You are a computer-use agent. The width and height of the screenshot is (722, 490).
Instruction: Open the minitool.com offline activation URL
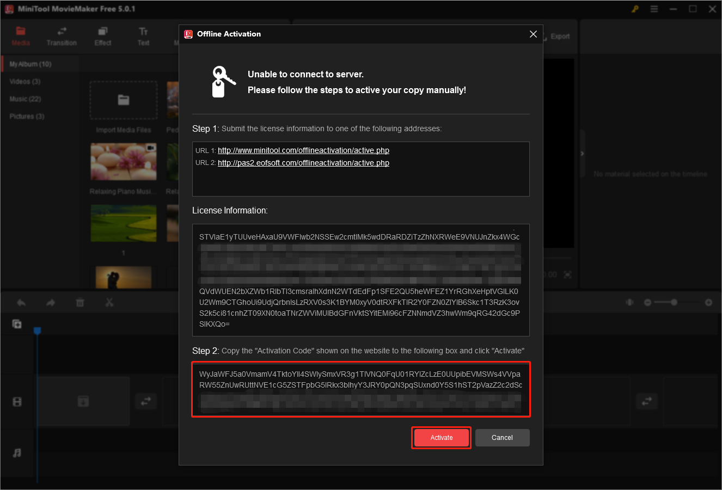[303, 150]
